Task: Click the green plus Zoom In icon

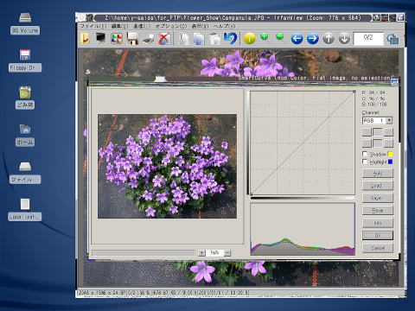Action: point(265,37)
